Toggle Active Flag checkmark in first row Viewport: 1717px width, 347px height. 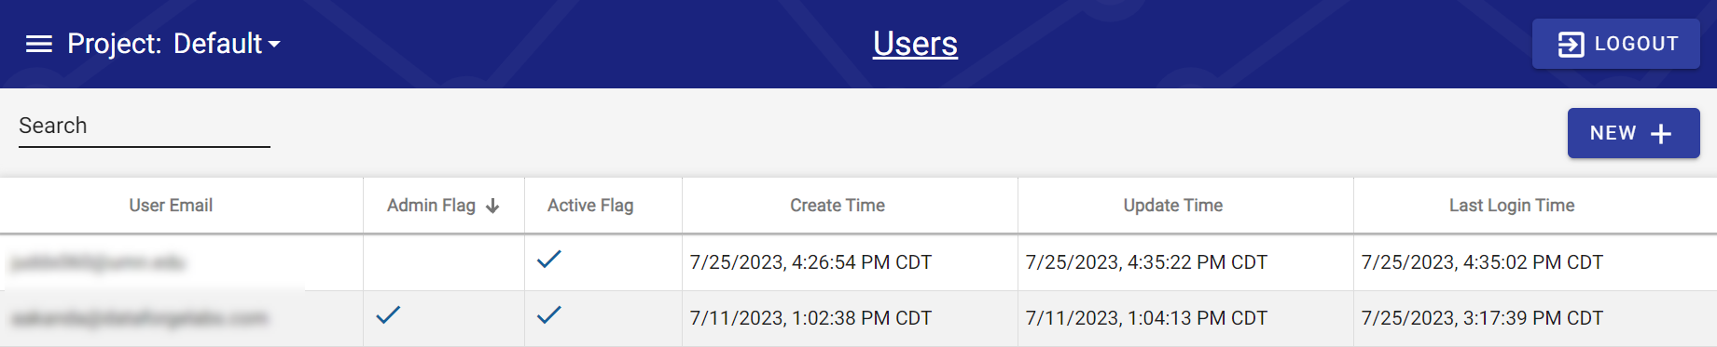[x=549, y=260]
